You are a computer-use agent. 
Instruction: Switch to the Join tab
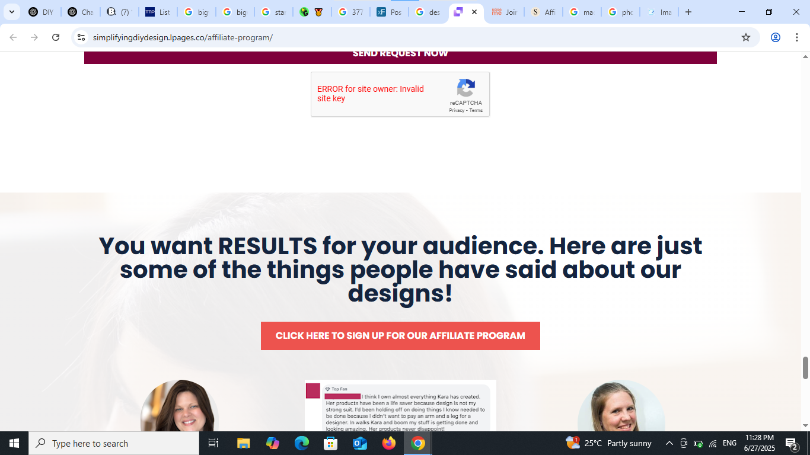coord(505,12)
